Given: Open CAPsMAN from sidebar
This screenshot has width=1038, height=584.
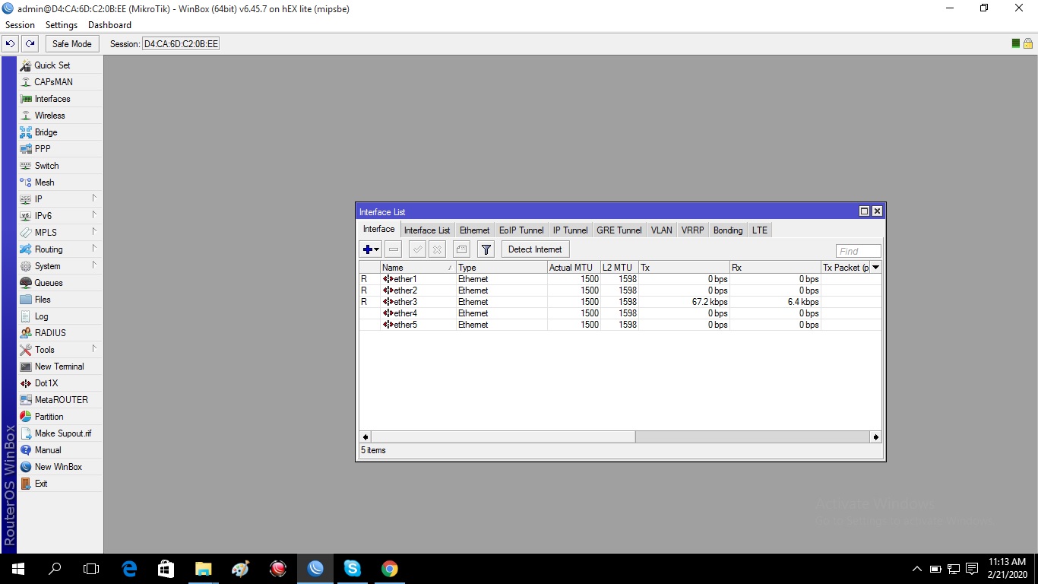Looking at the screenshot, I should coord(59,82).
